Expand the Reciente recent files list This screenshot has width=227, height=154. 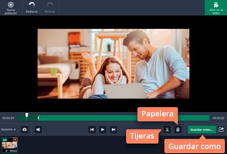click(8, 129)
